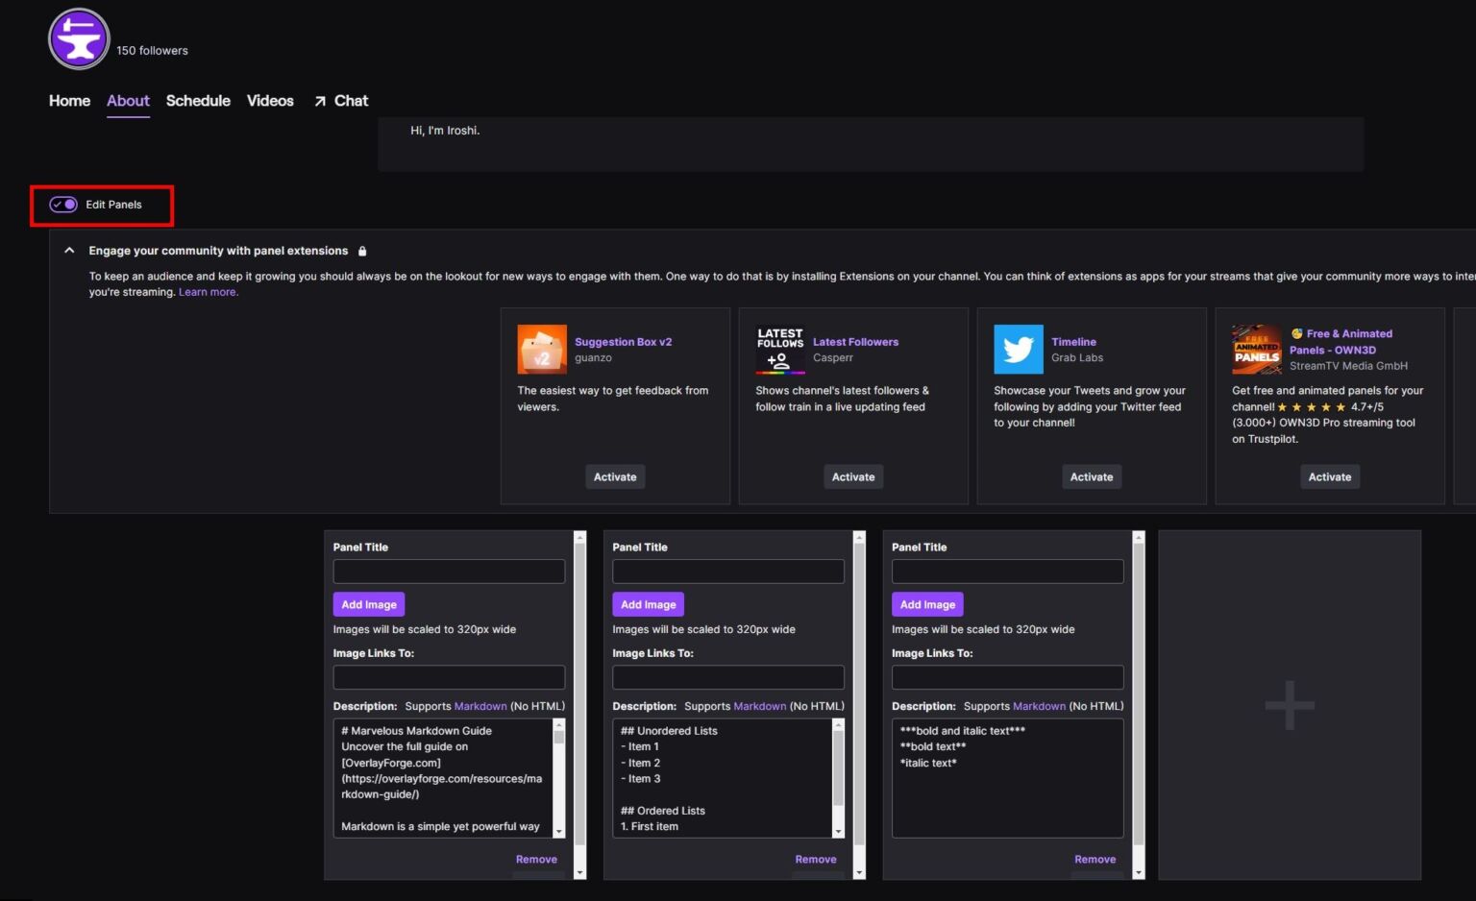Image resolution: width=1476 pixels, height=901 pixels.
Task: Click the Panel Title field of the second panel
Action: (727, 571)
